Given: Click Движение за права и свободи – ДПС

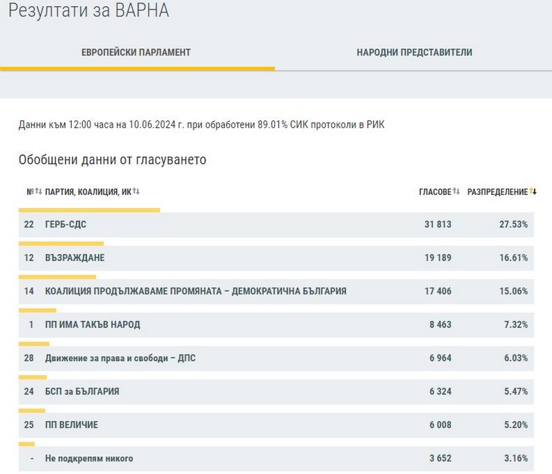Looking at the screenshot, I should pos(120,358).
